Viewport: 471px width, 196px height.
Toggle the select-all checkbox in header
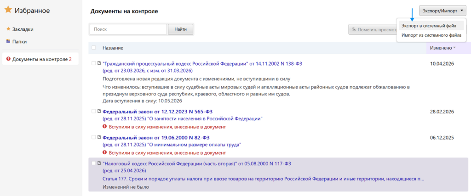pyautogui.click(x=94, y=48)
